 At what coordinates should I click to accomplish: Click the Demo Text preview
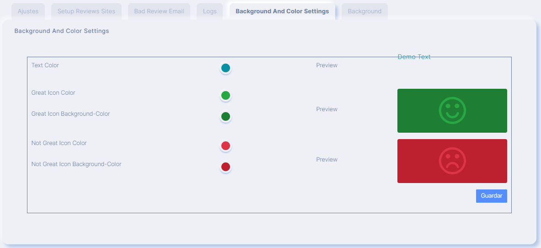[x=414, y=57]
